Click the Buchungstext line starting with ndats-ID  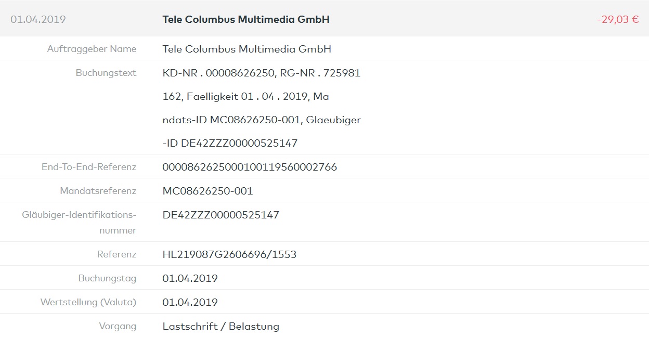tap(262, 120)
